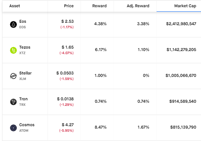Click the 1.67% adjusted reward
The width and height of the screenshot is (201, 141).
click(144, 127)
